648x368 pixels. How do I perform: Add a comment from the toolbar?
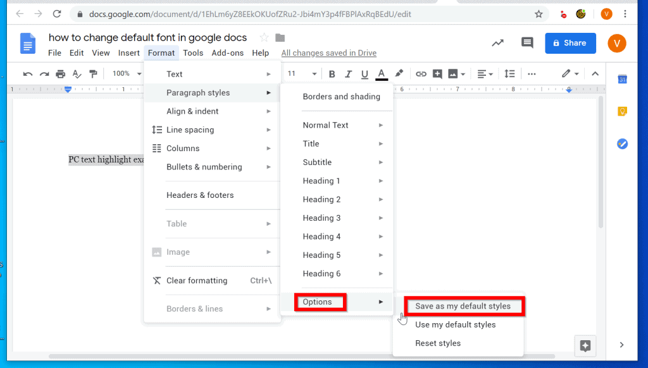[x=437, y=74]
